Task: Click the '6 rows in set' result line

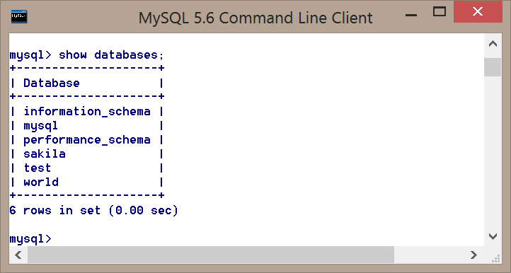Action: click(x=94, y=211)
